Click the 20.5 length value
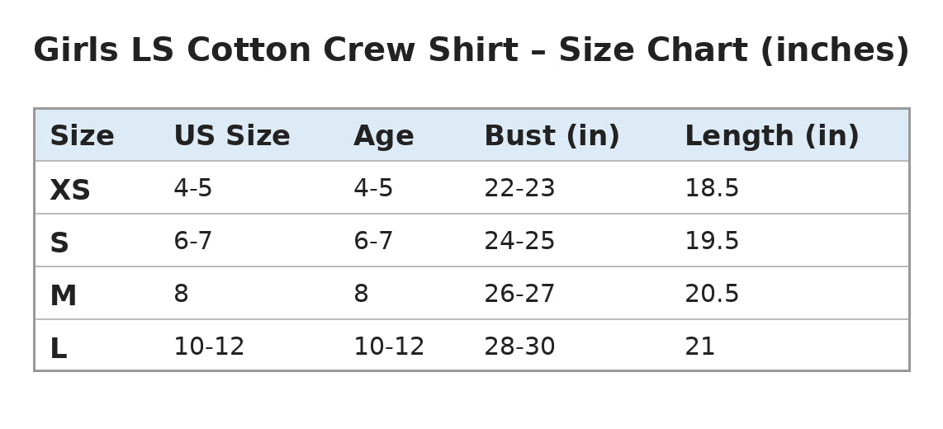This screenshot has height=429, width=943. pyautogui.click(x=712, y=295)
